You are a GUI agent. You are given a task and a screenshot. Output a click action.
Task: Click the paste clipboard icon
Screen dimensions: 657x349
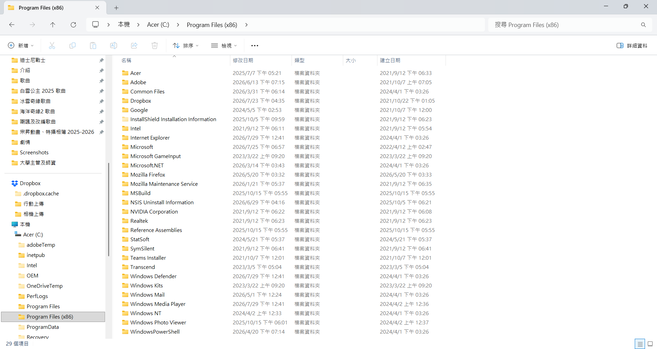93,46
